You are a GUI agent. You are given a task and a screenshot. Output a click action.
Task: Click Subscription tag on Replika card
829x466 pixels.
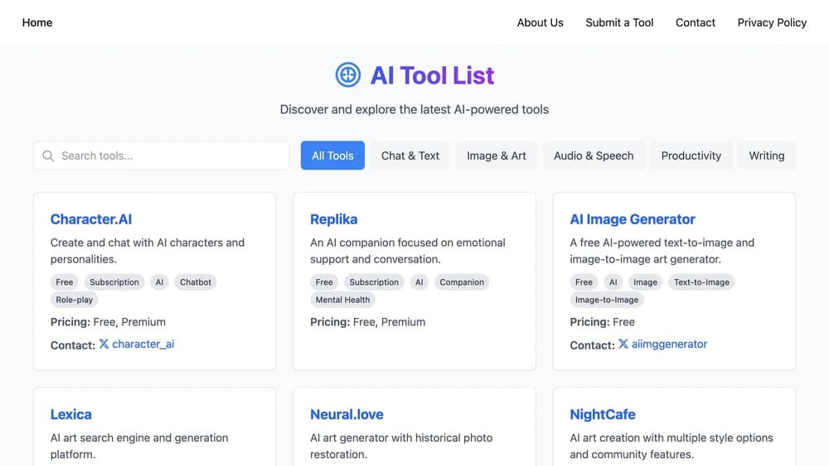[x=374, y=281]
